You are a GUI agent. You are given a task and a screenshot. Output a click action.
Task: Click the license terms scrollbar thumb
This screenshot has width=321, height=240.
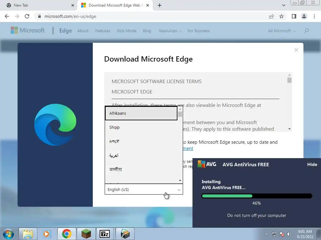289,80
